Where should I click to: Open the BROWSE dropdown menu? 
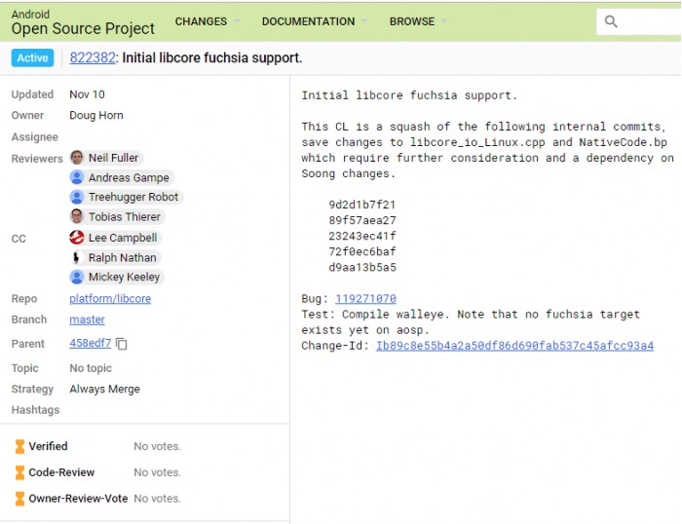(x=418, y=21)
